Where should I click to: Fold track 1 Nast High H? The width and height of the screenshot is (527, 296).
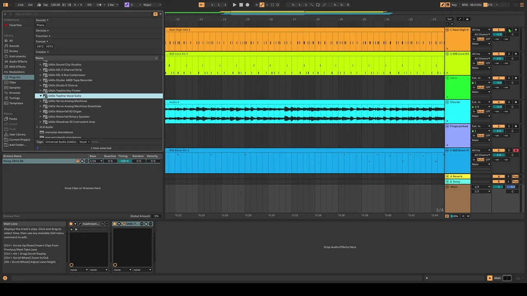(x=448, y=30)
